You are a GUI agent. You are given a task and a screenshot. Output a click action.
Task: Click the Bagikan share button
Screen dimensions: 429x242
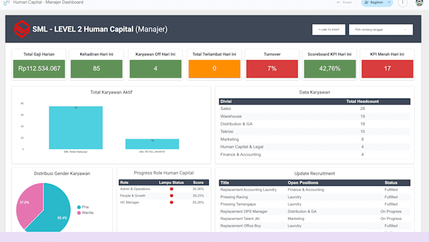click(373, 3)
